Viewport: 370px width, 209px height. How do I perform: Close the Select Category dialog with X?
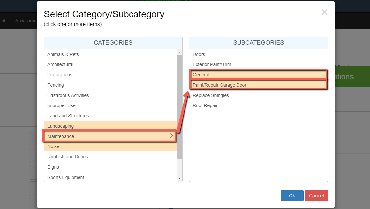324,13
